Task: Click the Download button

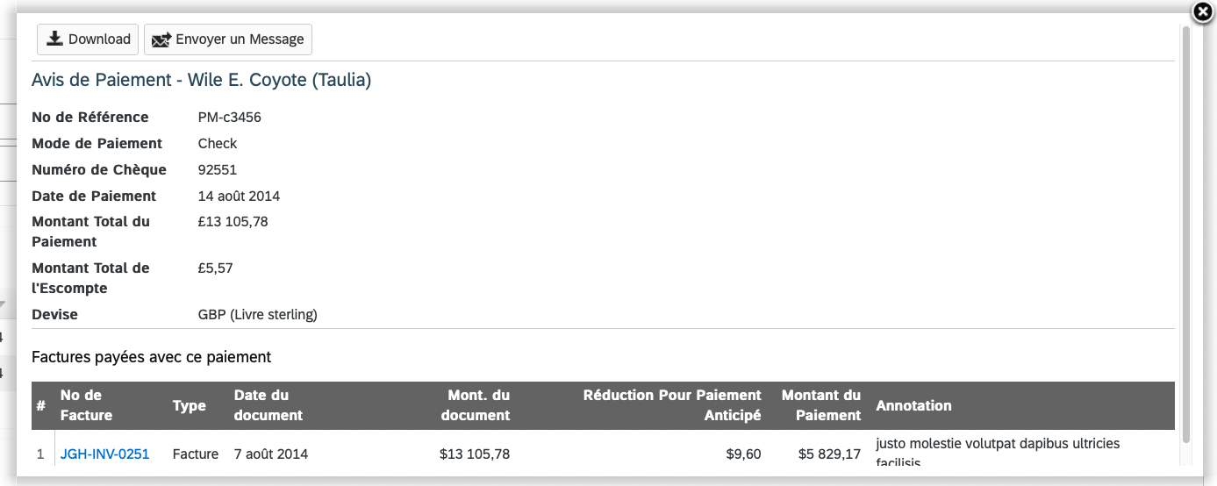Action: pyautogui.click(x=88, y=39)
